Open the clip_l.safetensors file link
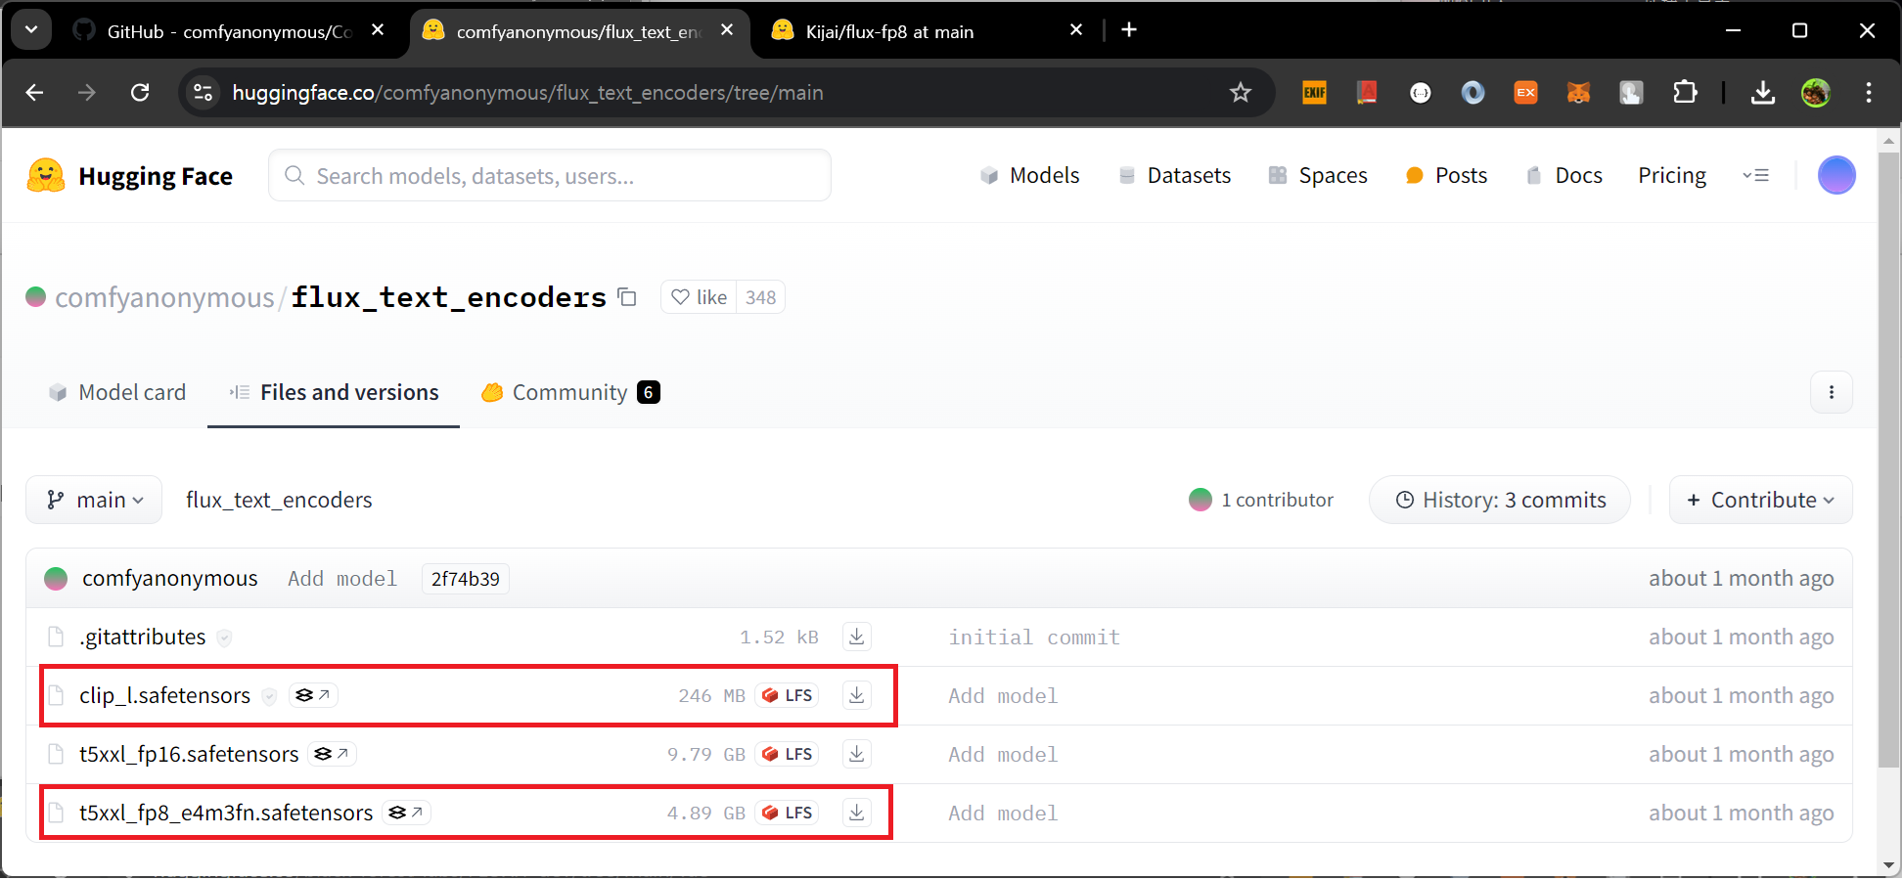Image resolution: width=1902 pixels, height=880 pixels. pyautogui.click(x=164, y=696)
